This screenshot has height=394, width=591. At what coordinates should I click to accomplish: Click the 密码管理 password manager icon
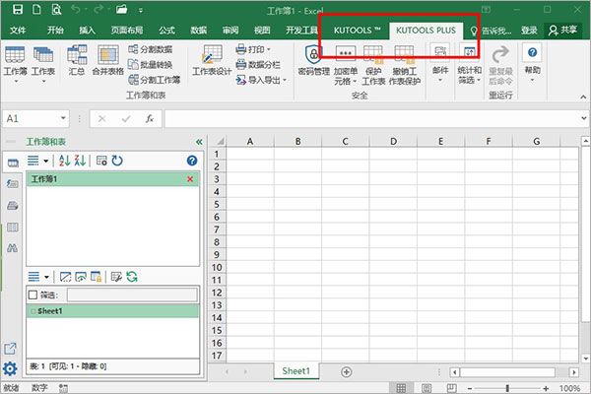(314, 60)
